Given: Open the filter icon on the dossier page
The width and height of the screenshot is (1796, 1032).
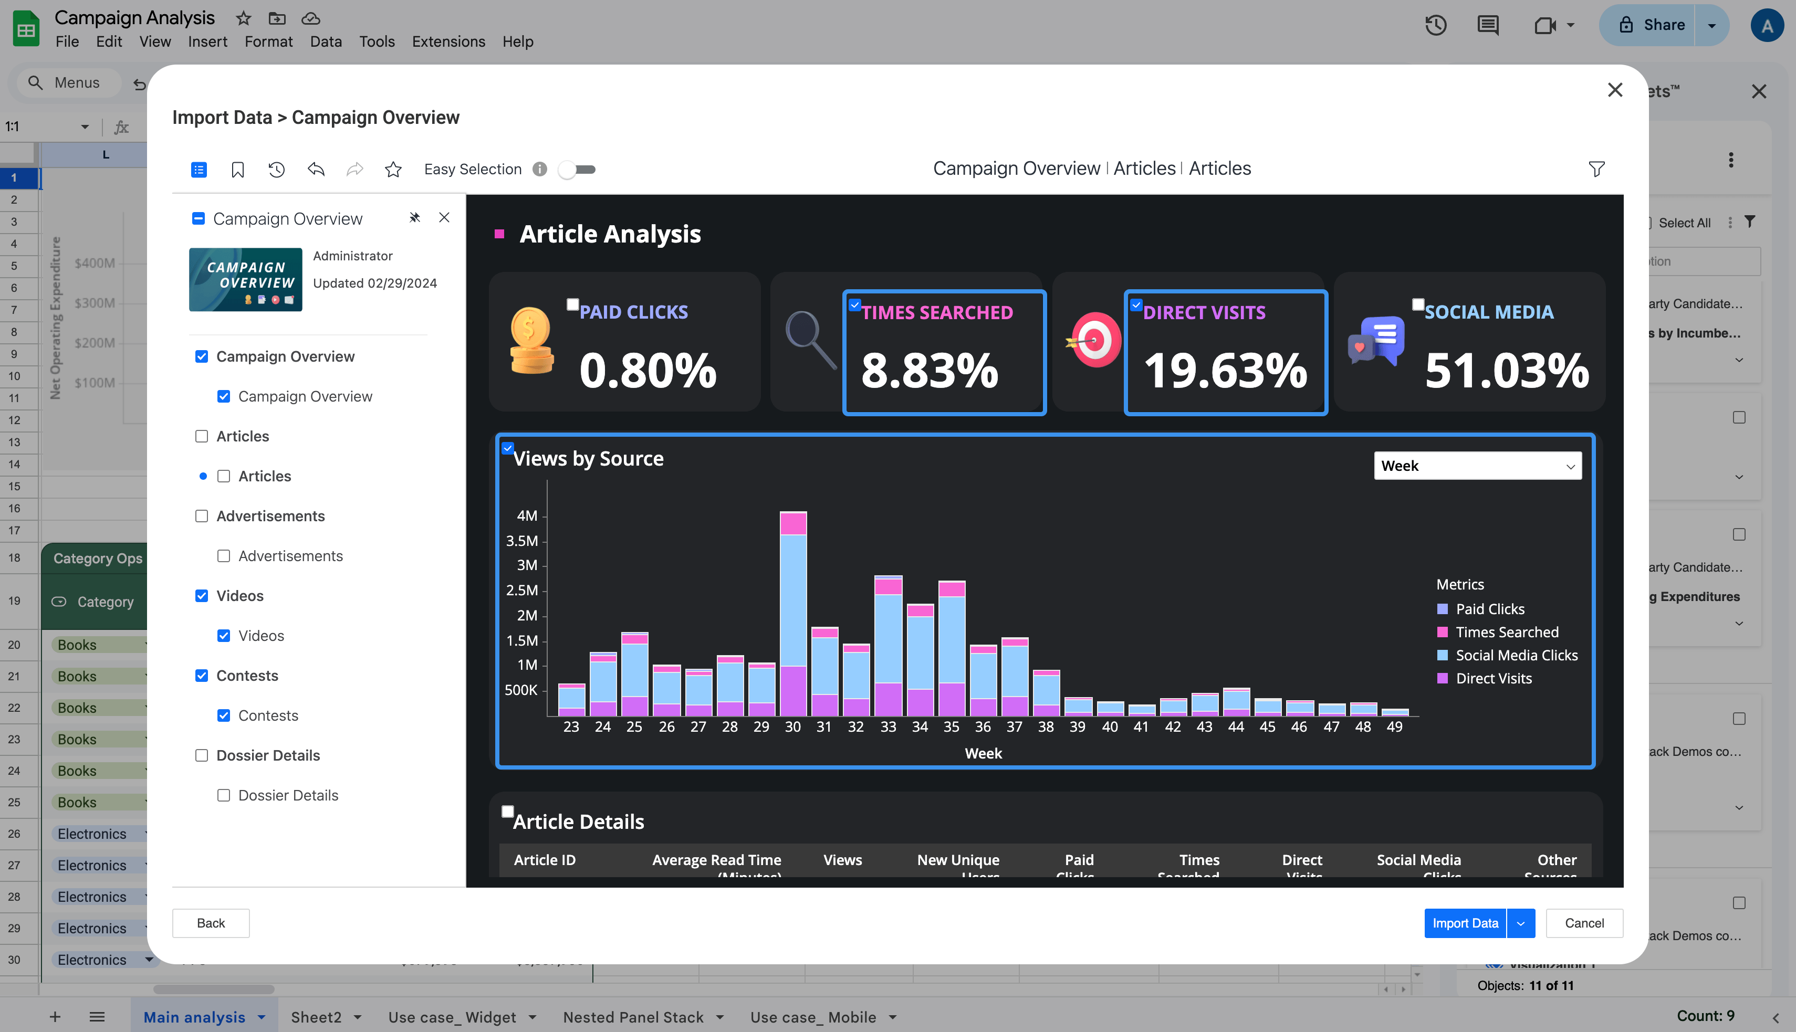Looking at the screenshot, I should pyautogui.click(x=1596, y=170).
